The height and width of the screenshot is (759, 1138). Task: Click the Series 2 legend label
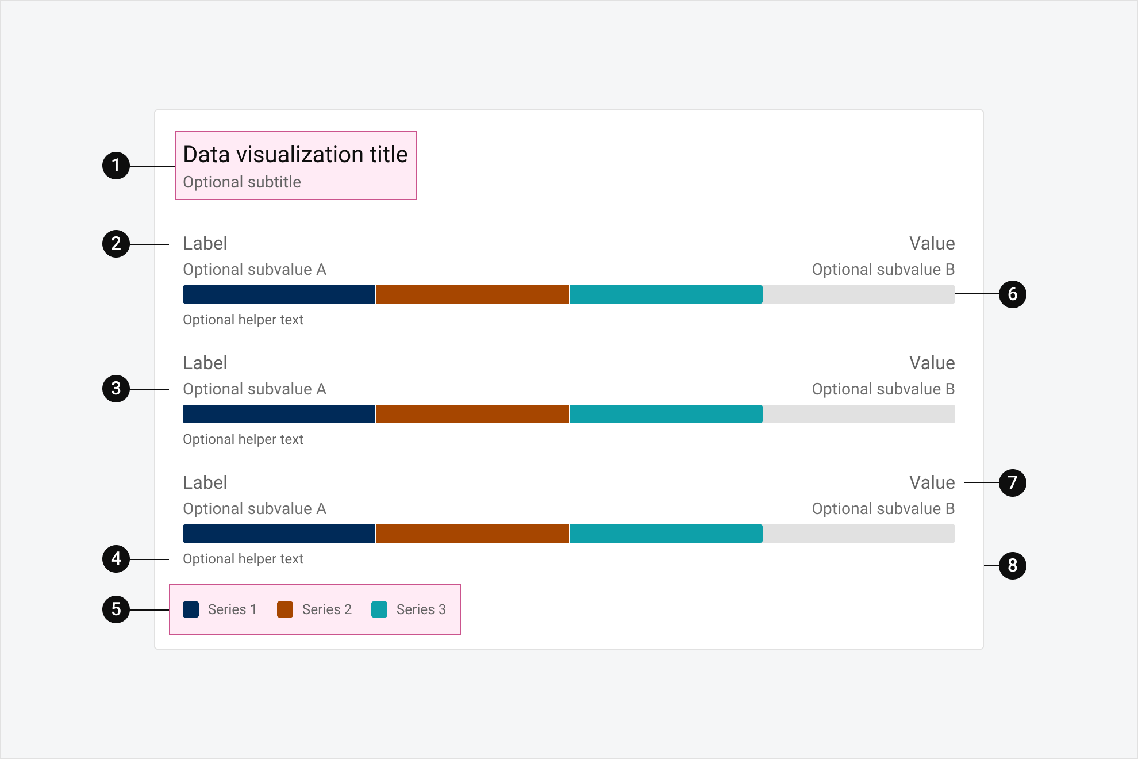click(326, 609)
